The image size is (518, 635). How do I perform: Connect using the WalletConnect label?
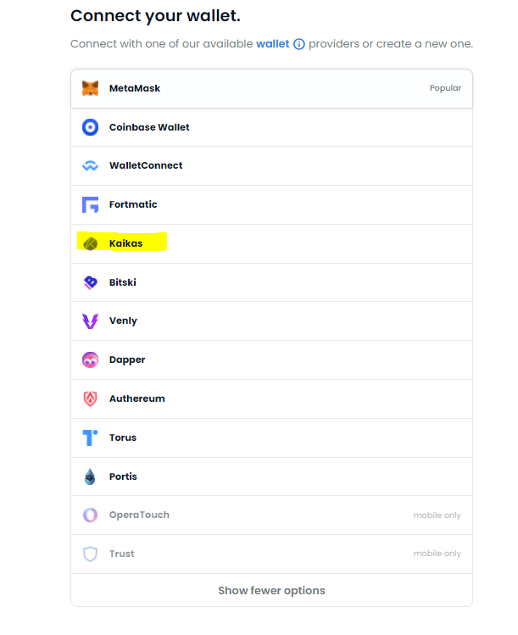[146, 166]
